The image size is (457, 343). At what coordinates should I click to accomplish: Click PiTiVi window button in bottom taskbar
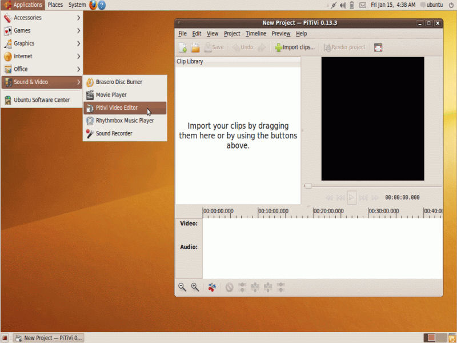click(49, 338)
